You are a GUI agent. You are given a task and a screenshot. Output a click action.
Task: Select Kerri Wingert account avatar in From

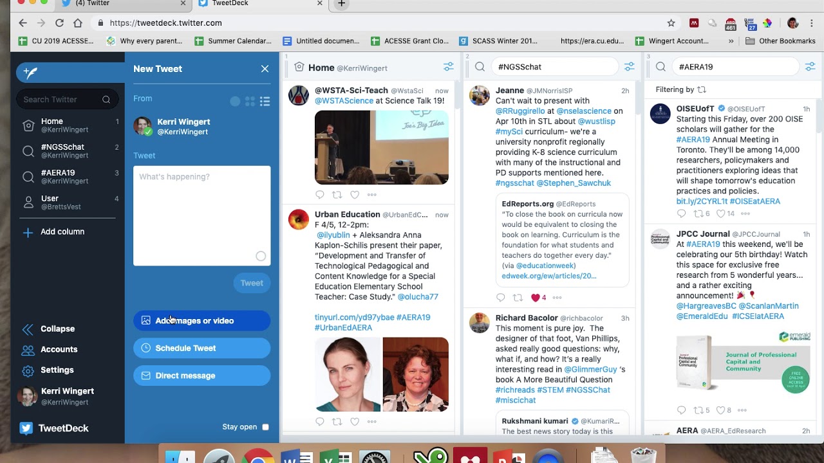point(143,126)
